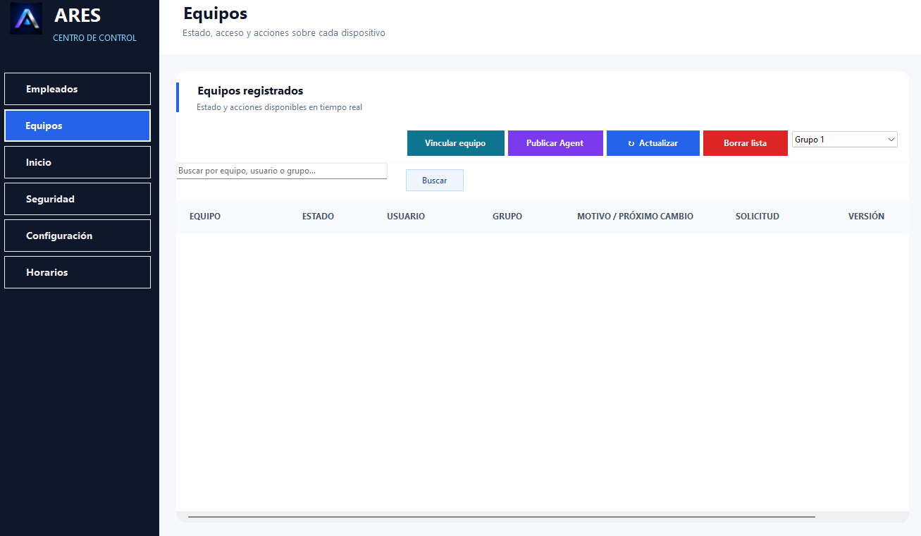Click the VERSIÓN column header
The height and width of the screenshot is (536, 921).
866,217
